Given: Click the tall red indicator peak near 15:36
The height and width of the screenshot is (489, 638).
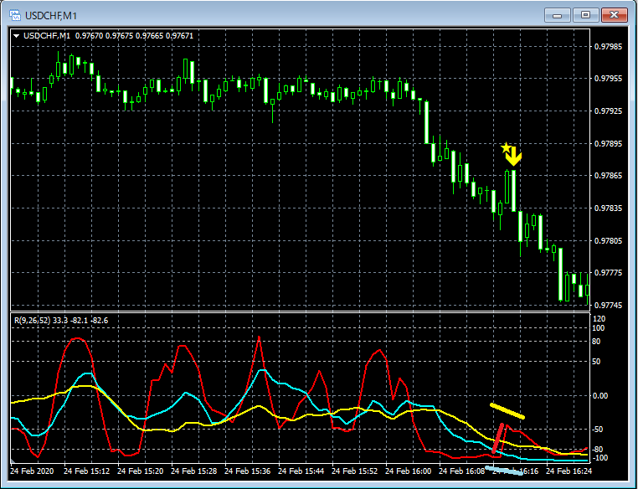Looking at the screenshot, I should [x=259, y=338].
